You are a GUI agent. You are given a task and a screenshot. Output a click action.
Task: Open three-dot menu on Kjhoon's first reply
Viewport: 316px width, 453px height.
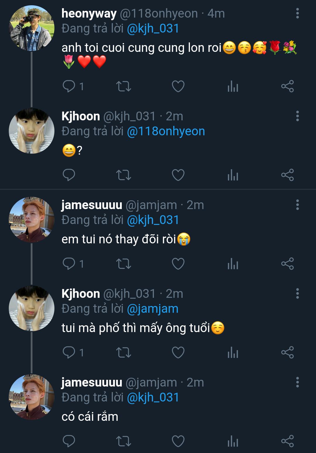(297, 116)
